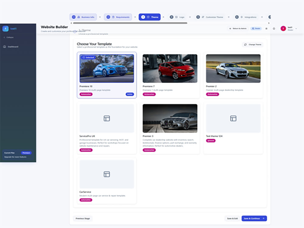
Task: Open the Requirements step
Action: click(x=118, y=17)
